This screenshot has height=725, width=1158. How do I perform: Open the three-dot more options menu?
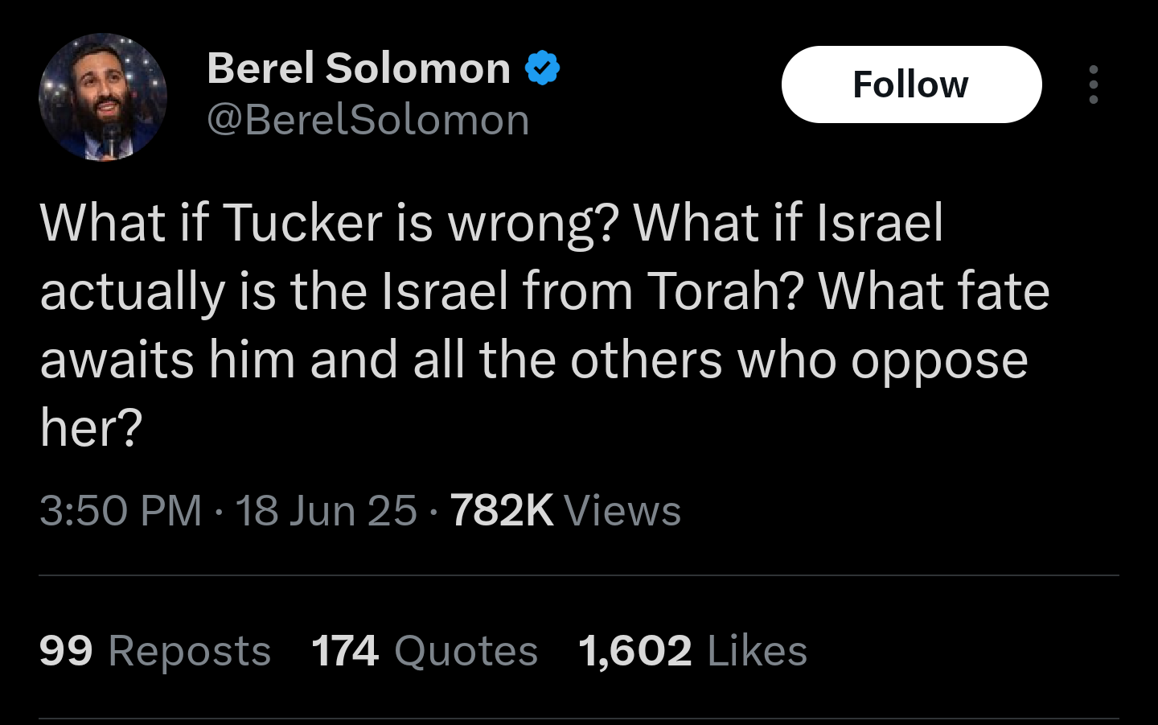point(1093,84)
